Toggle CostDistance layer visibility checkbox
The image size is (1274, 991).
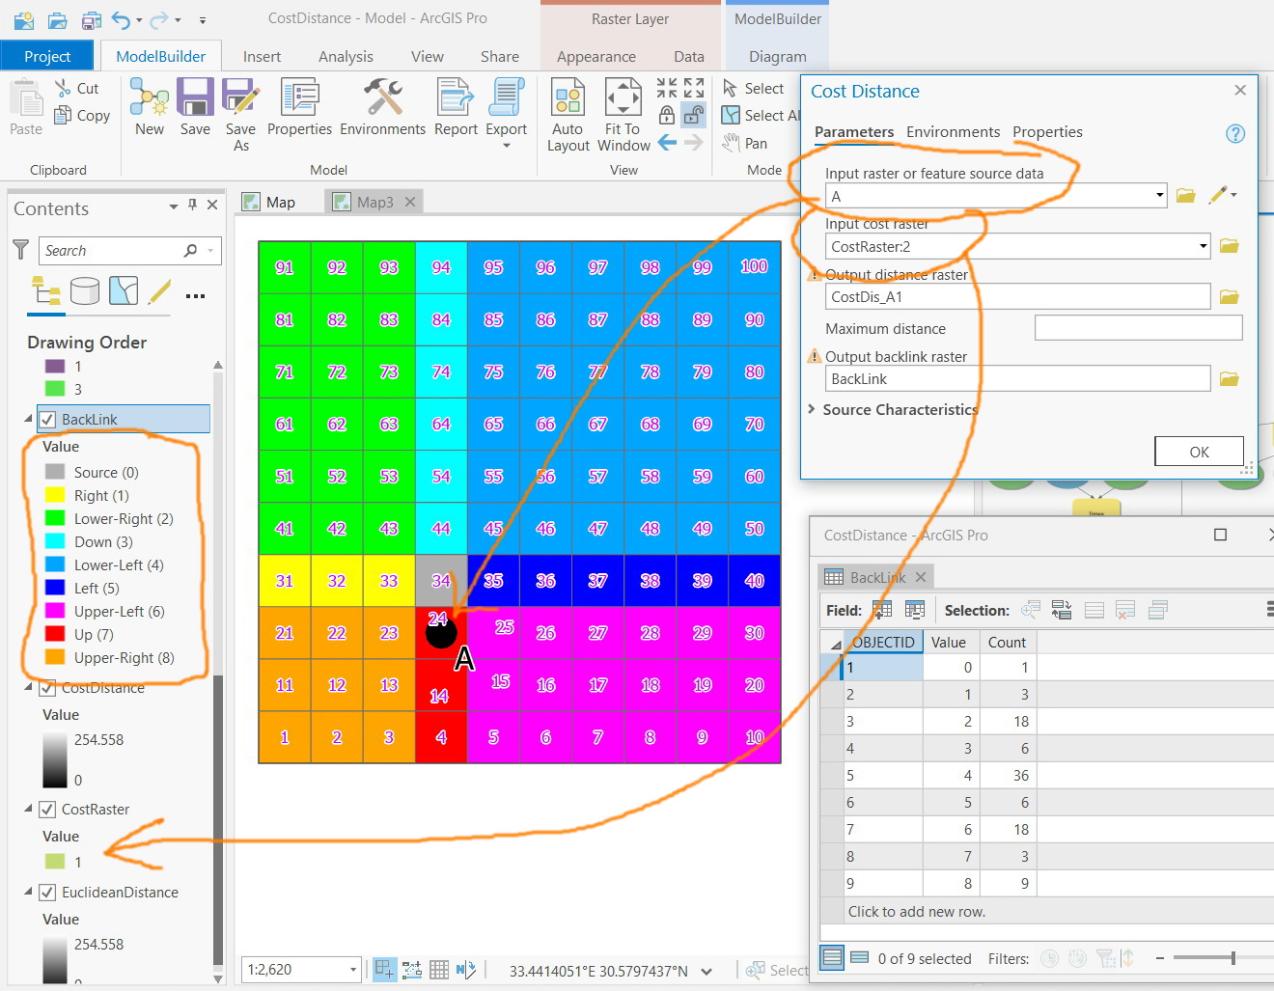(x=47, y=688)
